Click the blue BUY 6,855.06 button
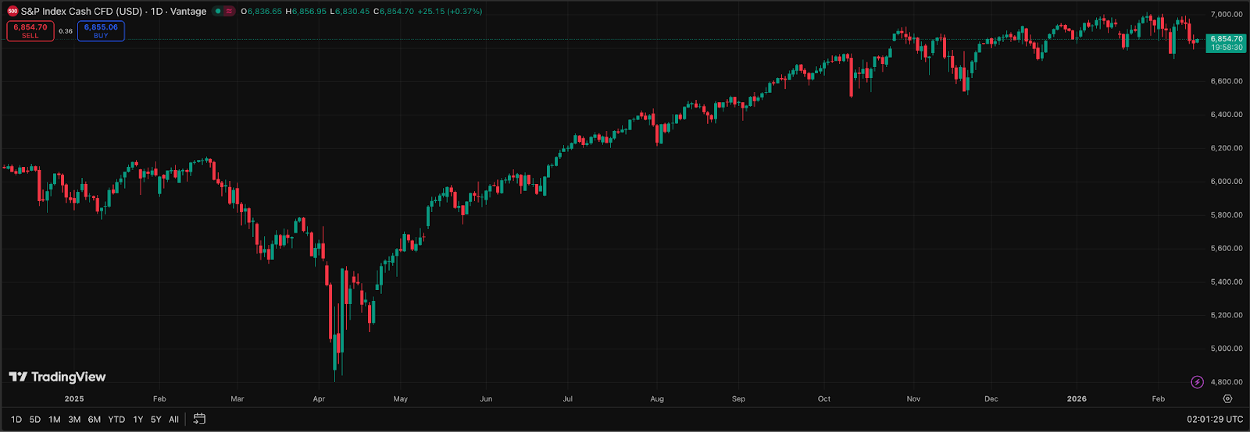 tap(101, 31)
